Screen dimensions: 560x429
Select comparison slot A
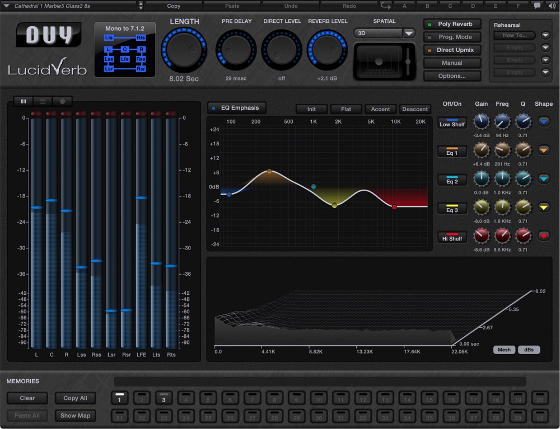coord(404,6)
